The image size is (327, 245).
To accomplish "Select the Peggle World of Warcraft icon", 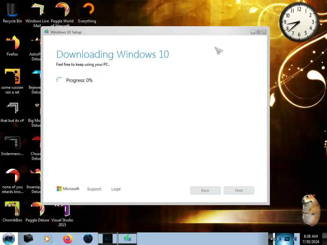I will coord(62,14).
